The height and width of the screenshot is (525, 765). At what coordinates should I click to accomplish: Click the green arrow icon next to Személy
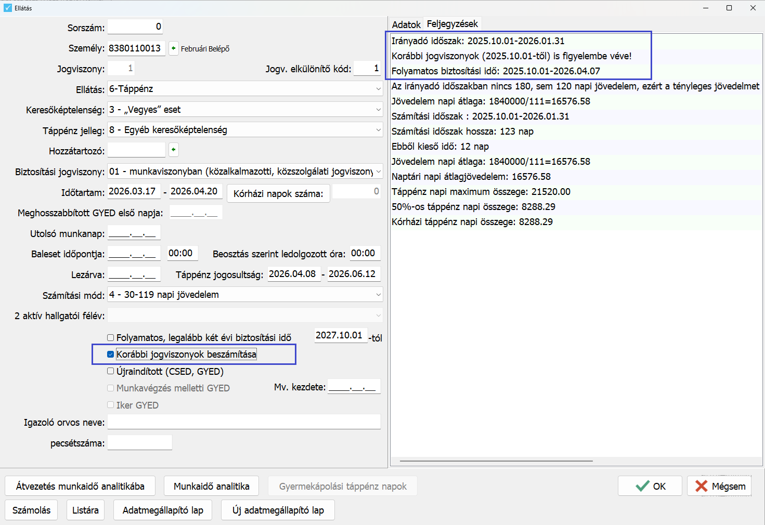pos(174,48)
